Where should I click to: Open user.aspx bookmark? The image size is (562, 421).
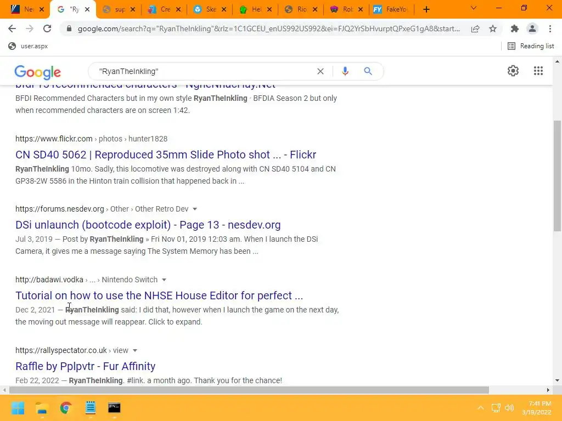[x=28, y=46]
